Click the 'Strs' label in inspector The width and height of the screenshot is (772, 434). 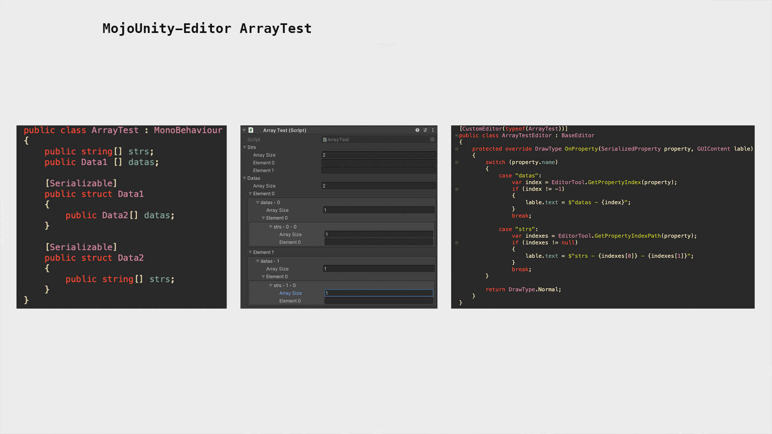[x=252, y=147]
